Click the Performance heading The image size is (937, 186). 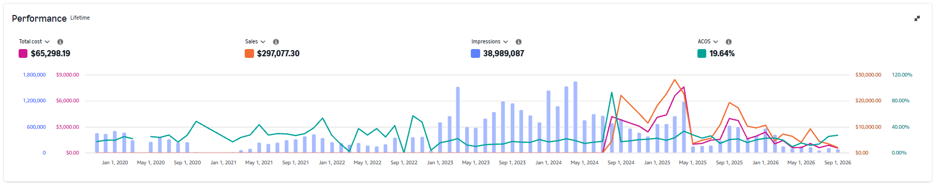click(39, 19)
